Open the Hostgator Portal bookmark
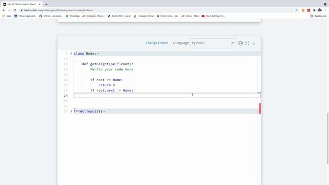Screen dimensions: 329x185 tap(144, 16)
